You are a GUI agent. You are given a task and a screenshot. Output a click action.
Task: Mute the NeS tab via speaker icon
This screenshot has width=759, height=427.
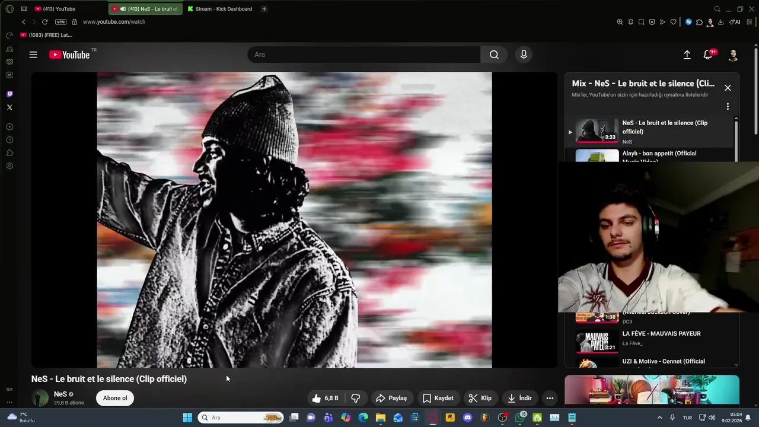[123, 9]
